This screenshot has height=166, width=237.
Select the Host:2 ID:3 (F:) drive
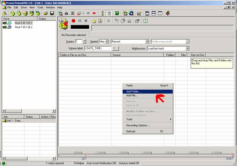coord(24,23)
